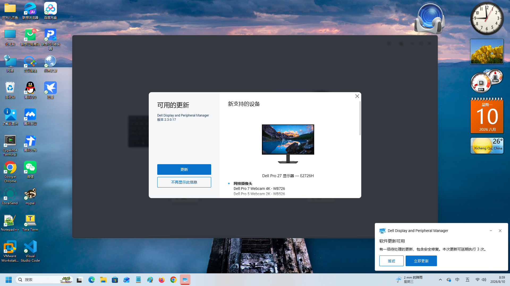Select the 世界之窗 desktop icon
510x286 pixels.
tap(50, 64)
